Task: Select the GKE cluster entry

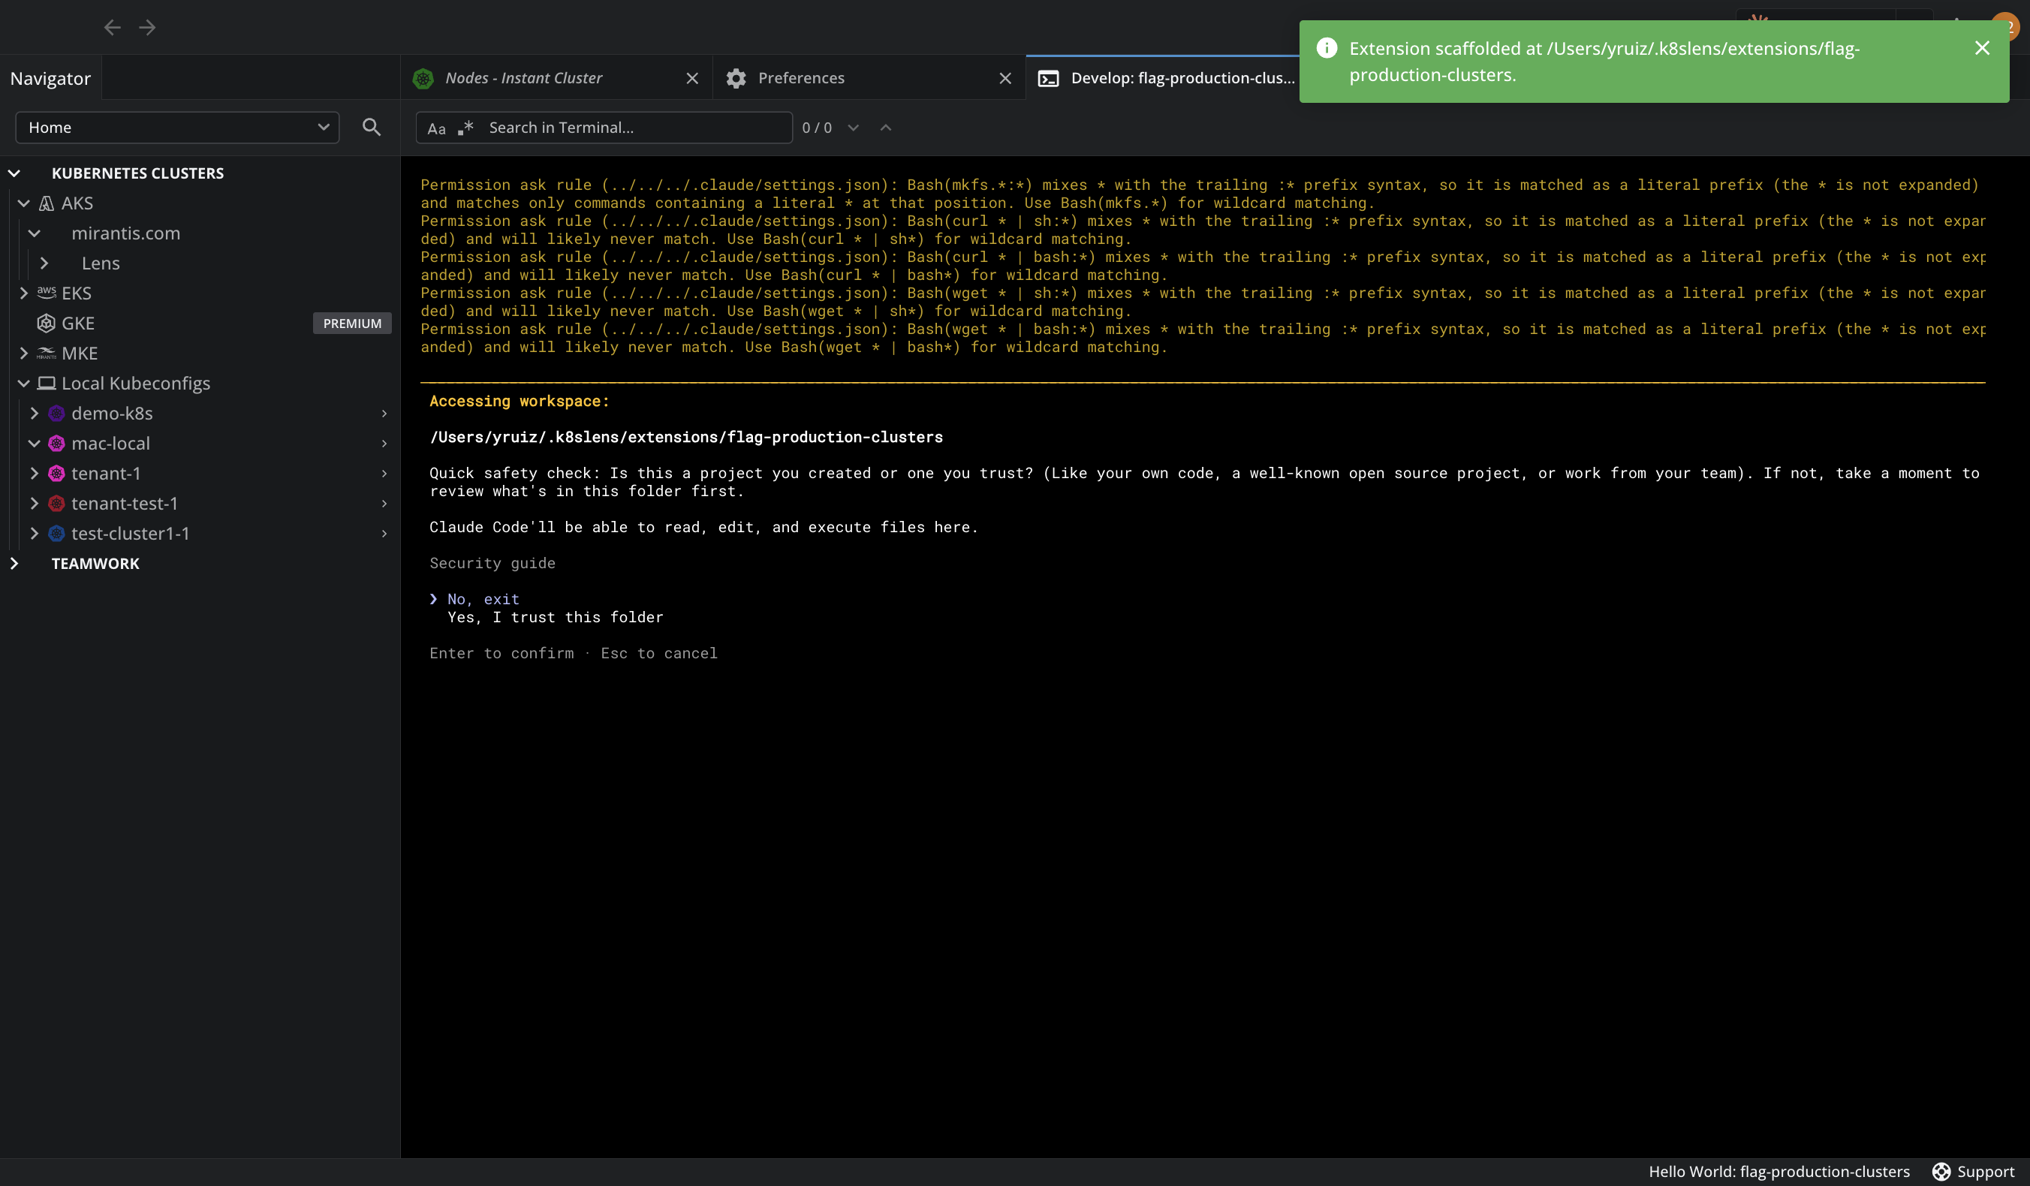Action: [x=78, y=323]
